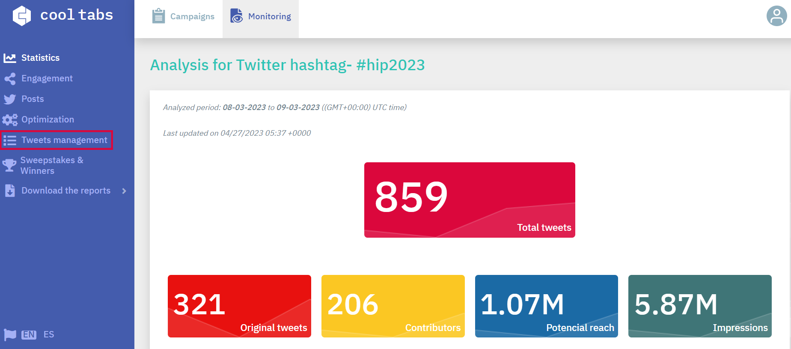Click the Sweepstakes trophy icon
The width and height of the screenshot is (791, 349).
(x=9, y=165)
